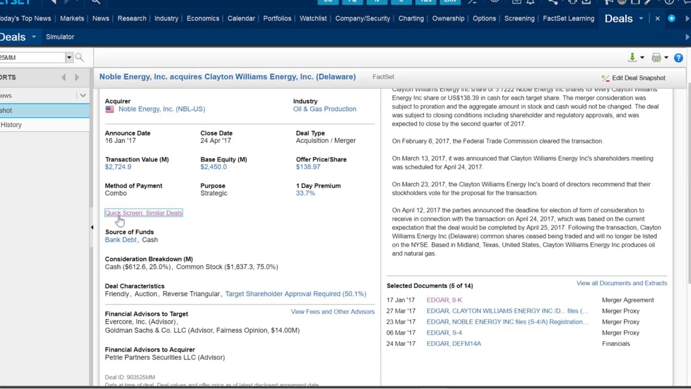Click the Deal ID: 903525MM text
Image resolution: width=691 pixels, height=389 pixels.
pyautogui.click(x=130, y=378)
